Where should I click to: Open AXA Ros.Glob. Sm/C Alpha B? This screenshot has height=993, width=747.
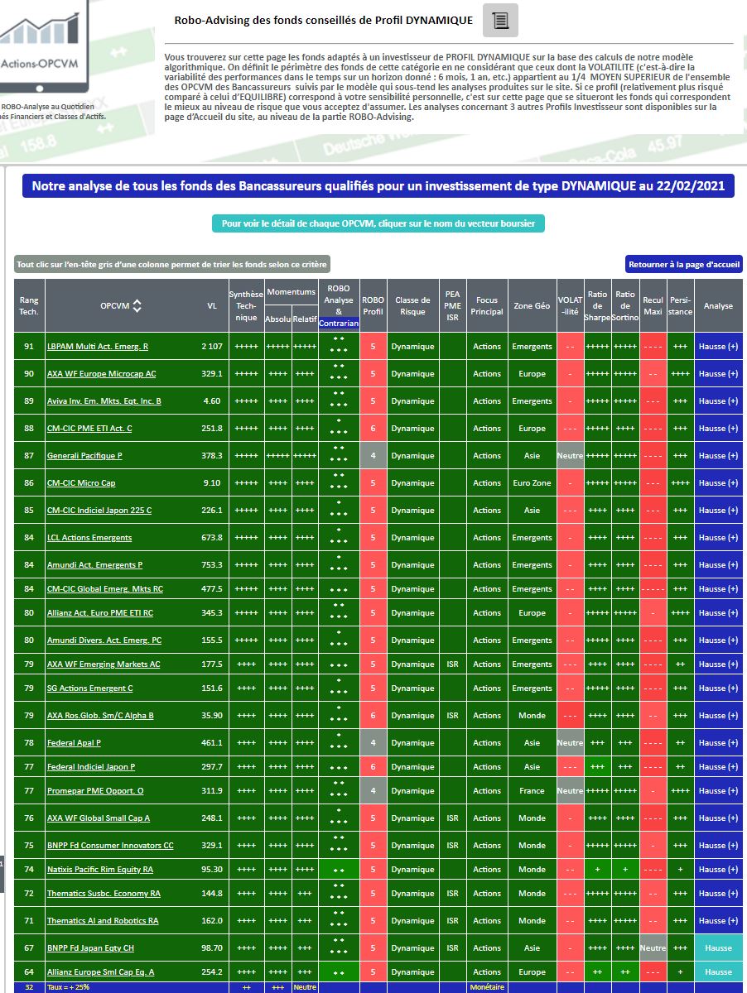pyautogui.click(x=100, y=716)
